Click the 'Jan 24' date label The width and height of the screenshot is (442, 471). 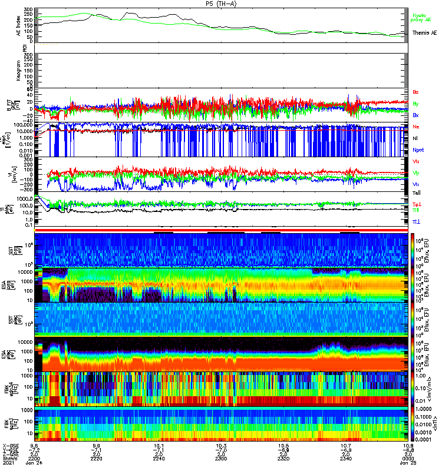[34, 463]
